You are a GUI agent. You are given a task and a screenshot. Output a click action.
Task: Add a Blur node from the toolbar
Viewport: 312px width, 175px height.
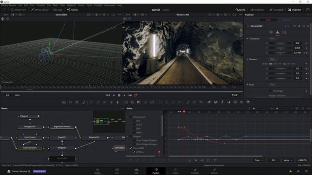117,102
